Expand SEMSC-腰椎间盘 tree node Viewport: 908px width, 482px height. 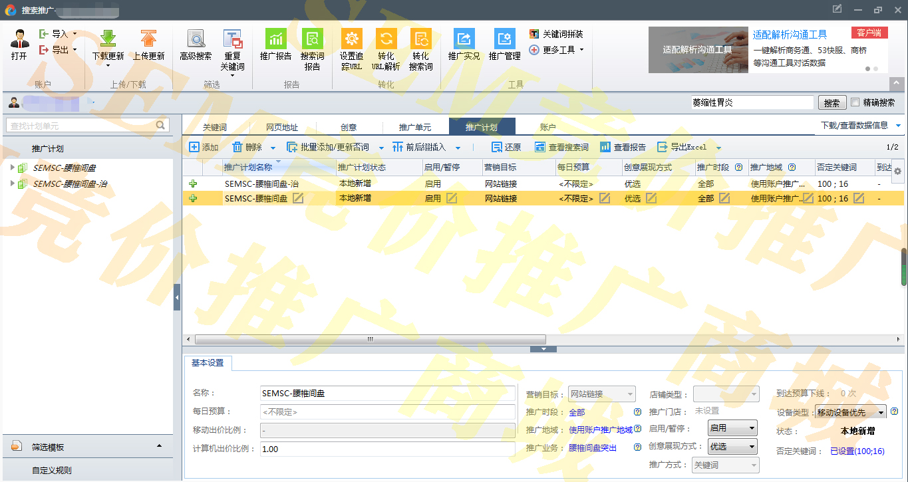pyautogui.click(x=13, y=168)
